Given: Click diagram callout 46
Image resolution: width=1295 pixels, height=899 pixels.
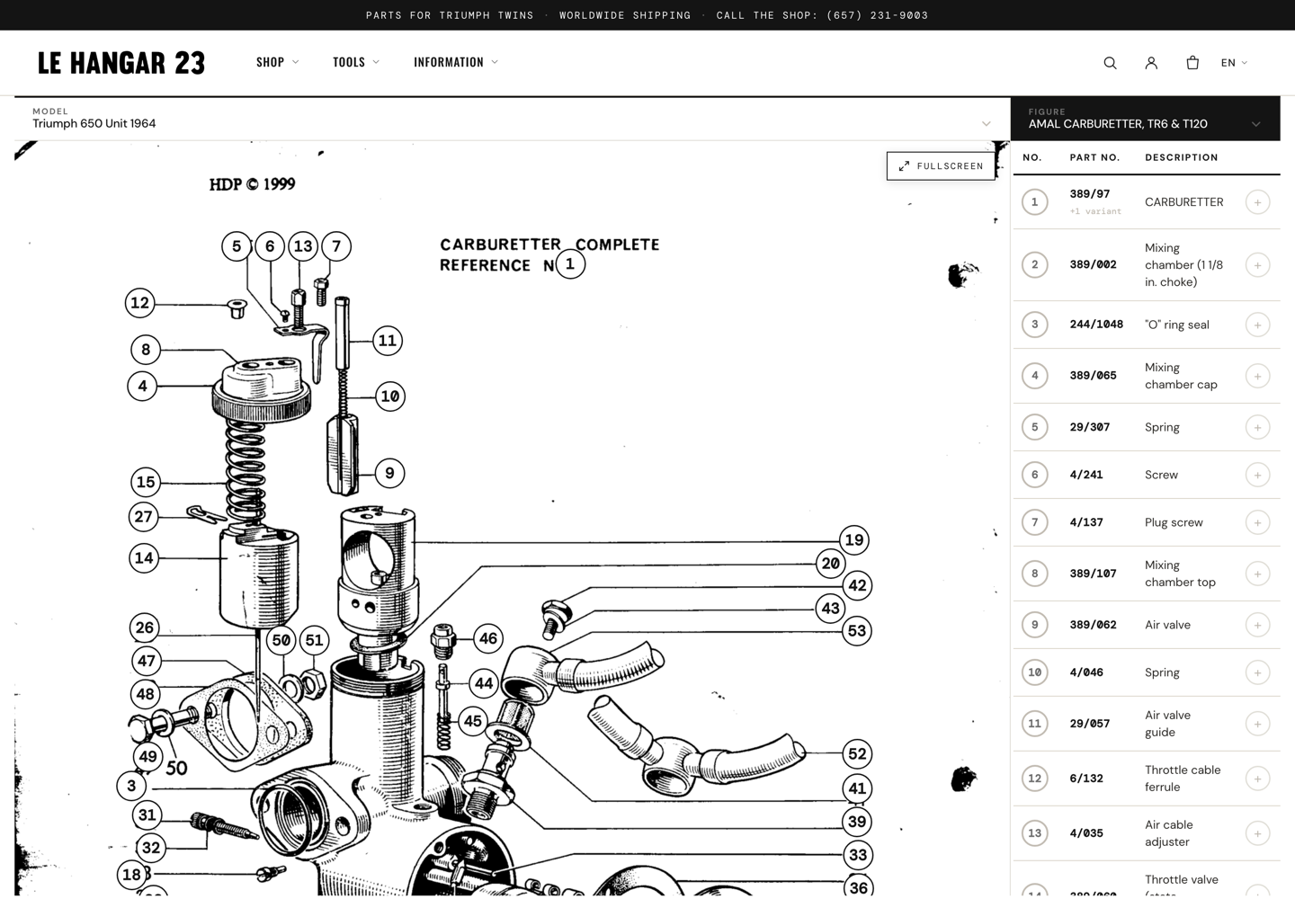Looking at the screenshot, I should [x=487, y=639].
